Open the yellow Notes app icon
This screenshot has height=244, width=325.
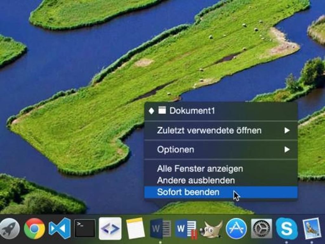click(136, 228)
